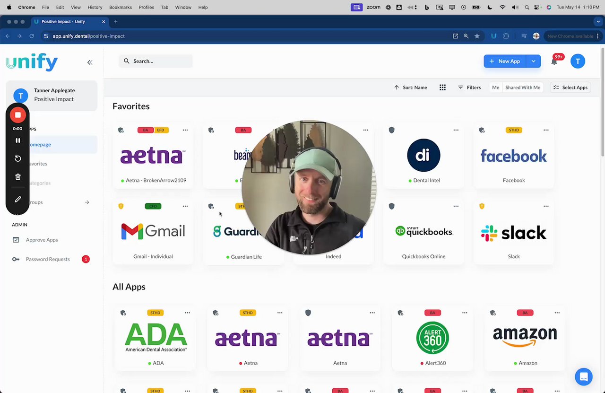Focus the Search field

156,61
